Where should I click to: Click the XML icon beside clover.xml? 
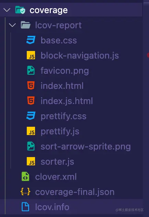[x=25, y=176]
